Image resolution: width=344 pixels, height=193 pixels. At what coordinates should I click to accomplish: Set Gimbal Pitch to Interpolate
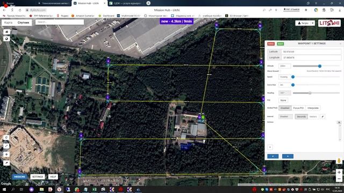pos(313,108)
